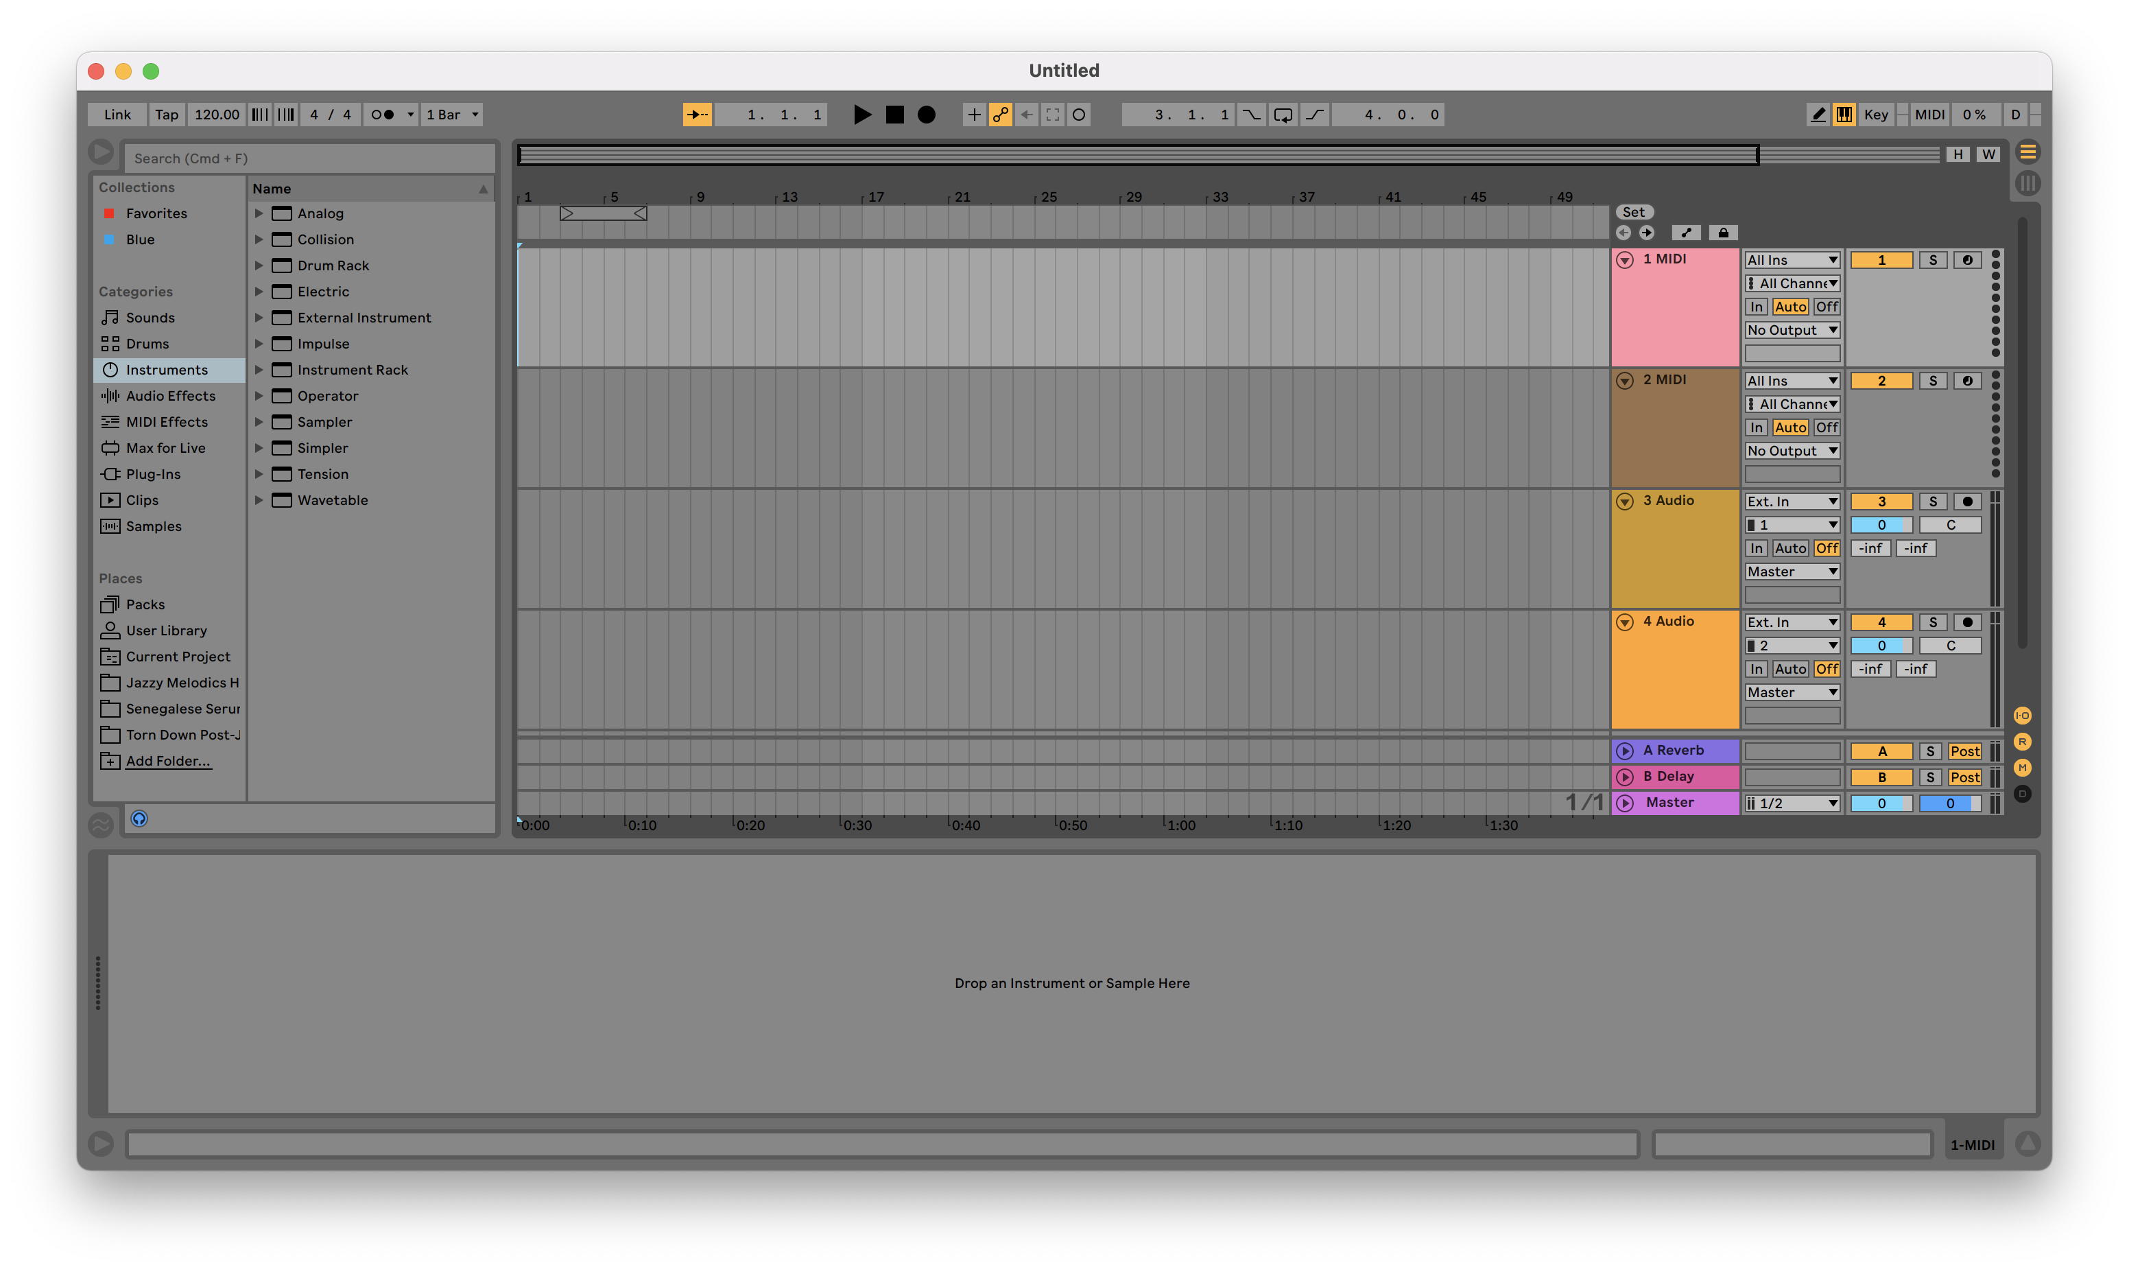Screen dimensions: 2129x1272
Task: Toggle track 1 activator button
Action: [x=1881, y=260]
